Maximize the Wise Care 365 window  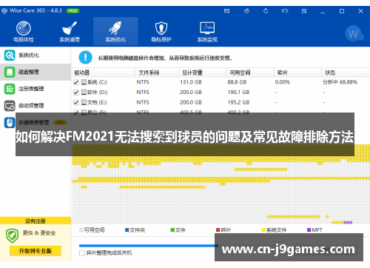pos(342,11)
